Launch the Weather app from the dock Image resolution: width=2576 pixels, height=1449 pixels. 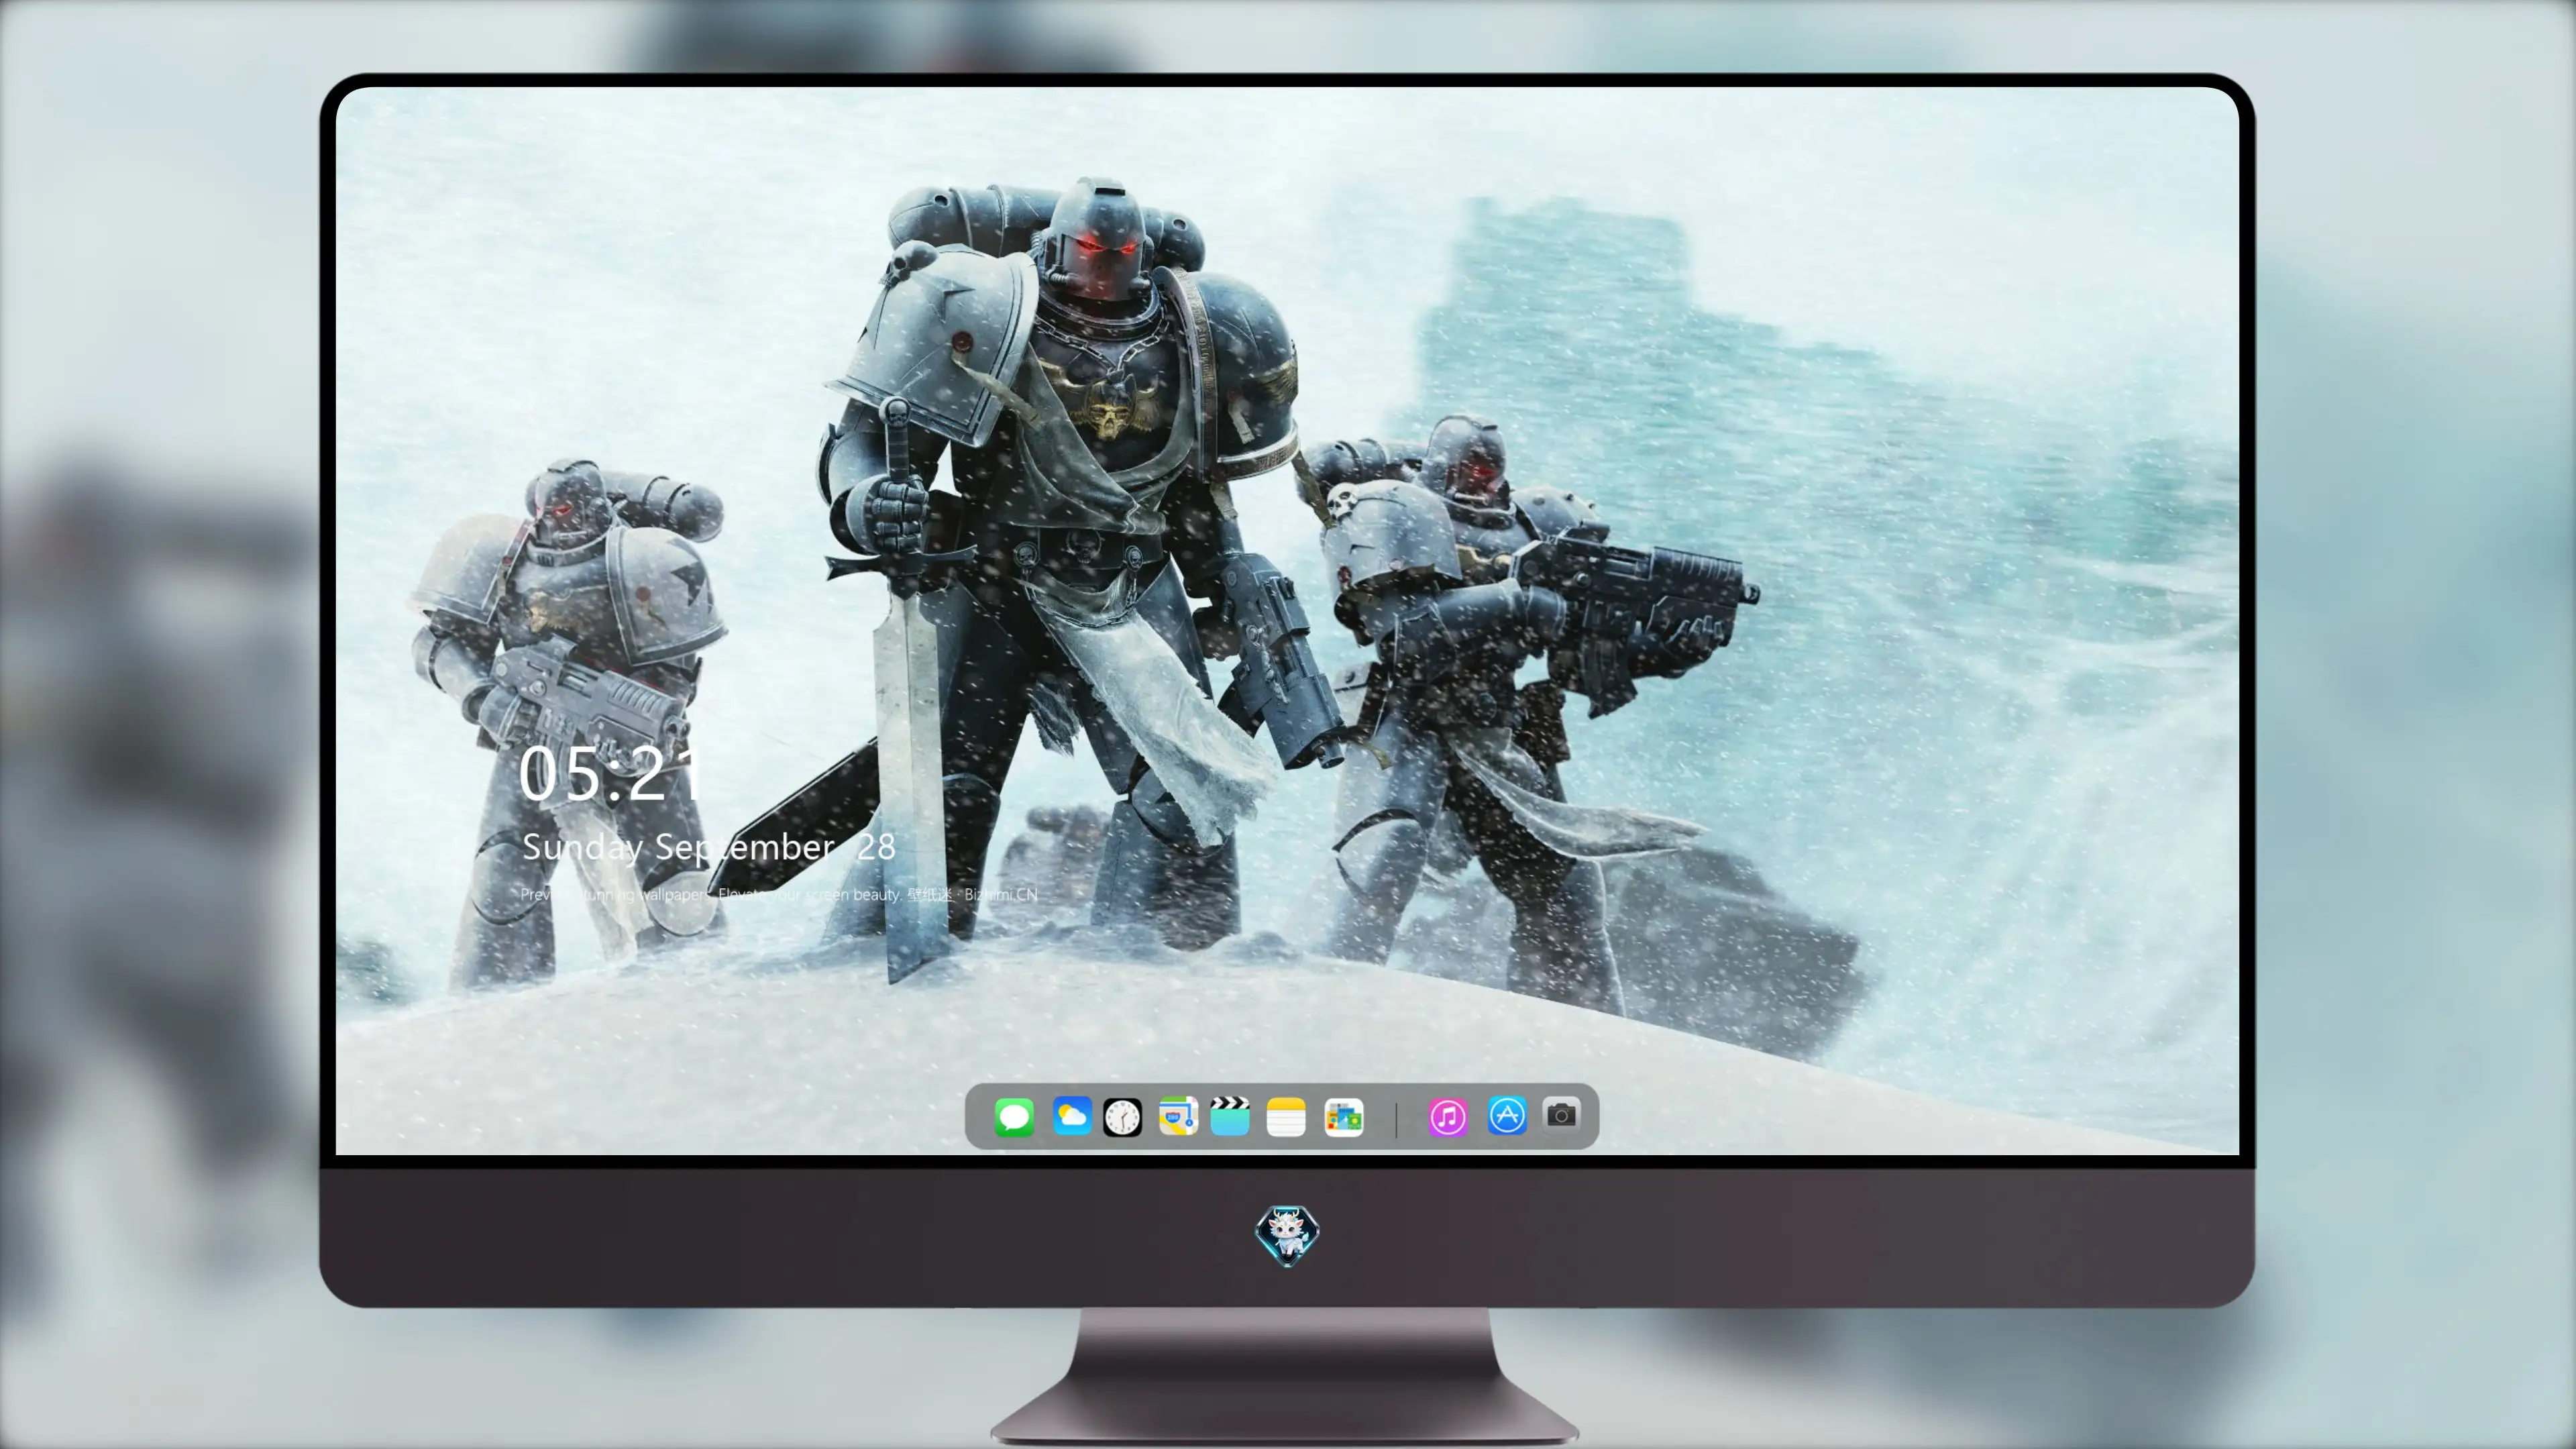(x=1071, y=1116)
